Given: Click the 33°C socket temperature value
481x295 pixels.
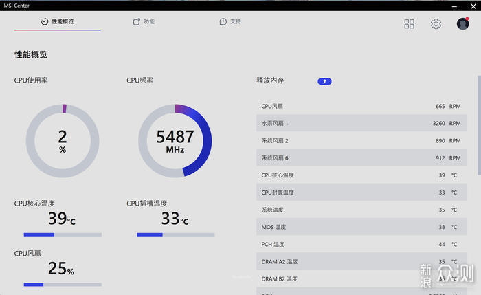Looking at the screenshot, I should [175, 219].
